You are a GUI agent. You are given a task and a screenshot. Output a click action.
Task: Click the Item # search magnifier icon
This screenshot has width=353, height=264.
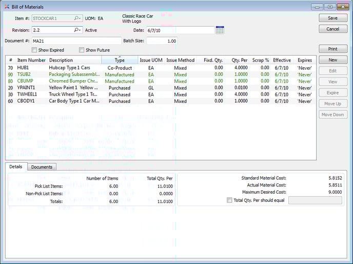(77, 18)
